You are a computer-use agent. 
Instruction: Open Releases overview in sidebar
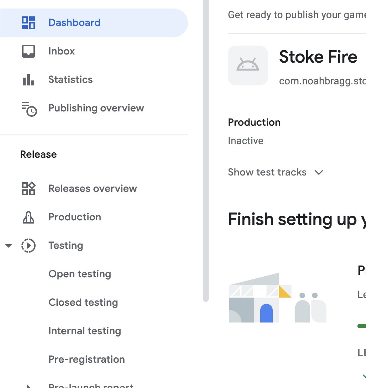tap(94, 189)
